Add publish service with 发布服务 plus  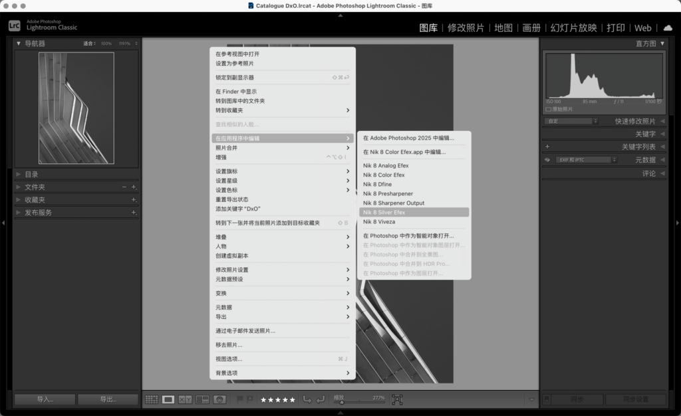(x=134, y=213)
